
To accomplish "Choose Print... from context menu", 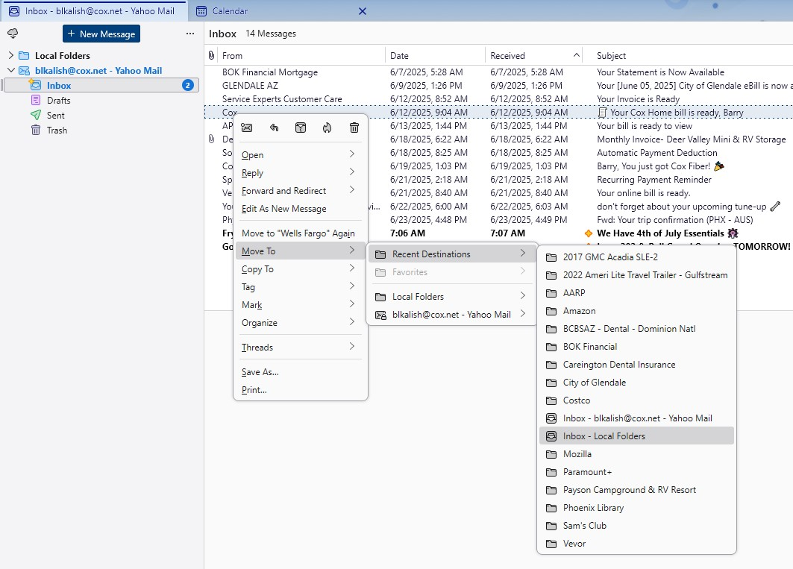I will [x=301, y=390].
